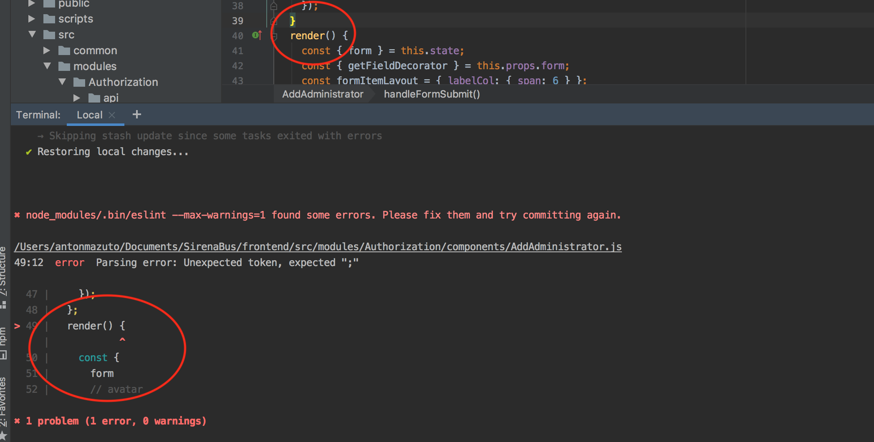The width and height of the screenshot is (874, 442).
Task: Switch to the Local terminal tab
Action: tap(90, 115)
